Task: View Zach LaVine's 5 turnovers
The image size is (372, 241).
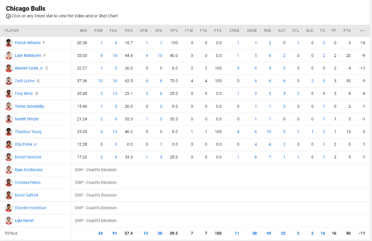Action: 324,81
